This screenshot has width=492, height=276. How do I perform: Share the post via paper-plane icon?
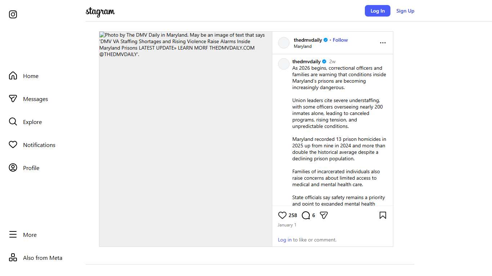point(324,215)
